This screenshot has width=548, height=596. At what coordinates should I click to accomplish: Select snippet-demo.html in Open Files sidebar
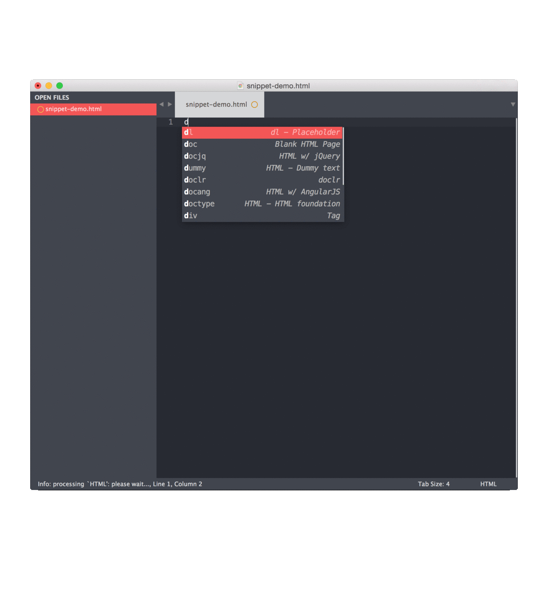pos(73,109)
